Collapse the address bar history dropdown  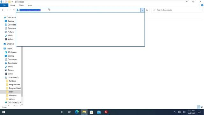click(x=142, y=10)
